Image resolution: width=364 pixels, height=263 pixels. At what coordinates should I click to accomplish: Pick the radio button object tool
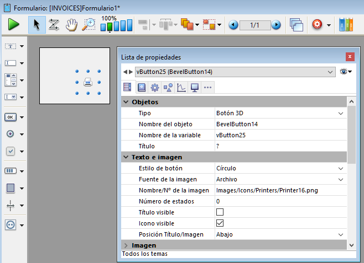tap(11, 134)
